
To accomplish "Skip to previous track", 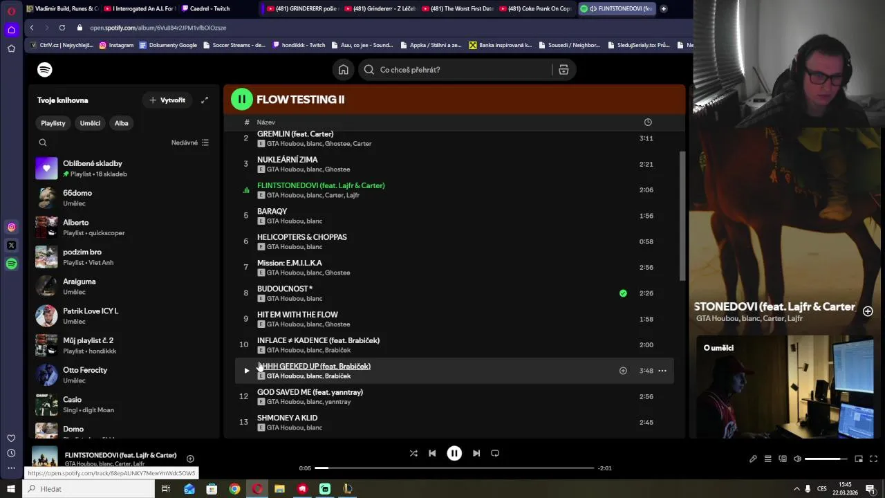I will coord(432,453).
